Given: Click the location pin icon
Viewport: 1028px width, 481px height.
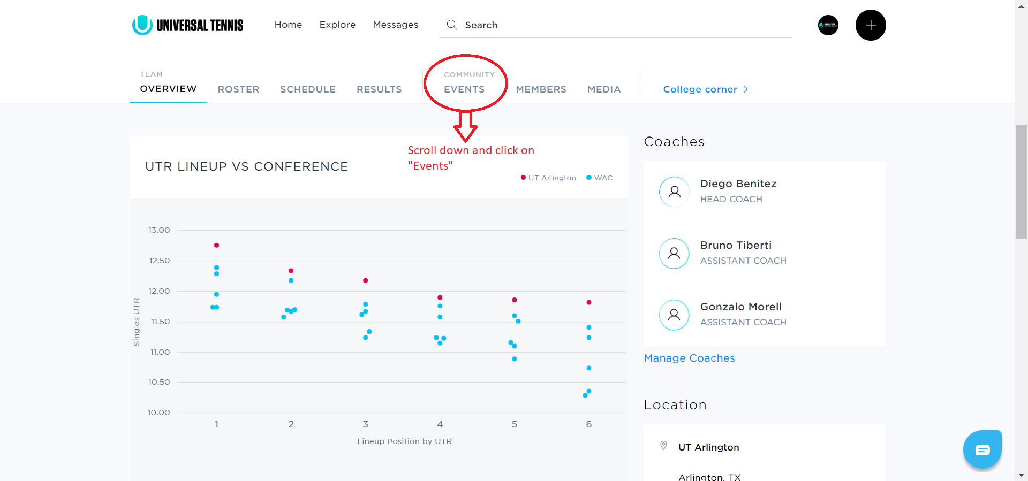Looking at the screenshot, I should pos(663,446).
